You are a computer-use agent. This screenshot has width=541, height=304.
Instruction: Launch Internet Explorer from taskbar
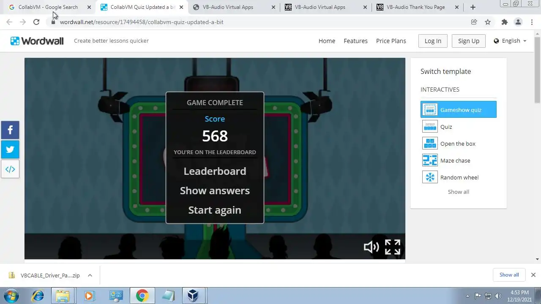(38, 296)
